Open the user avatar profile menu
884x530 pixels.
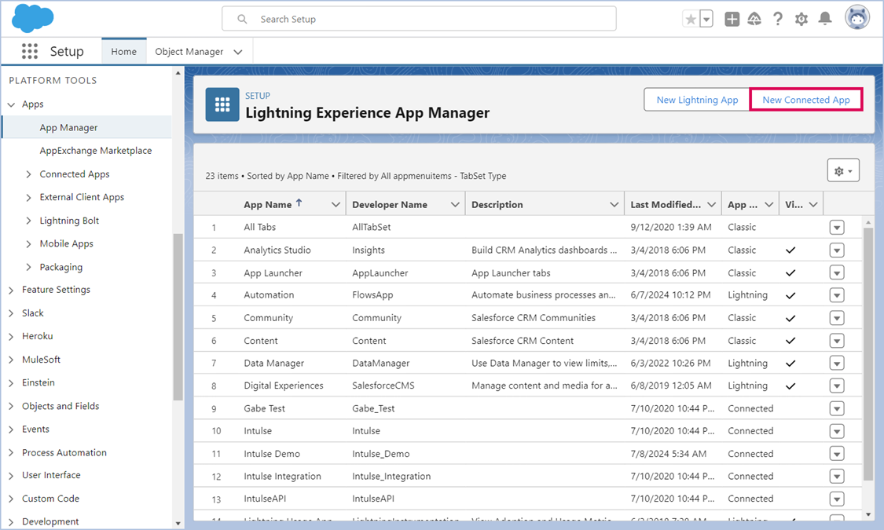[x=857, y=17]
